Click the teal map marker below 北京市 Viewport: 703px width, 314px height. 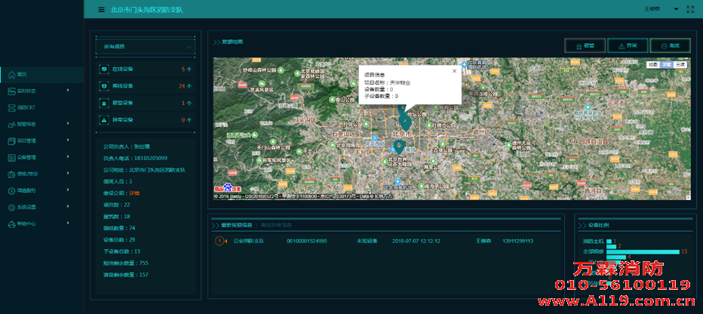click(x=398, y=146)
